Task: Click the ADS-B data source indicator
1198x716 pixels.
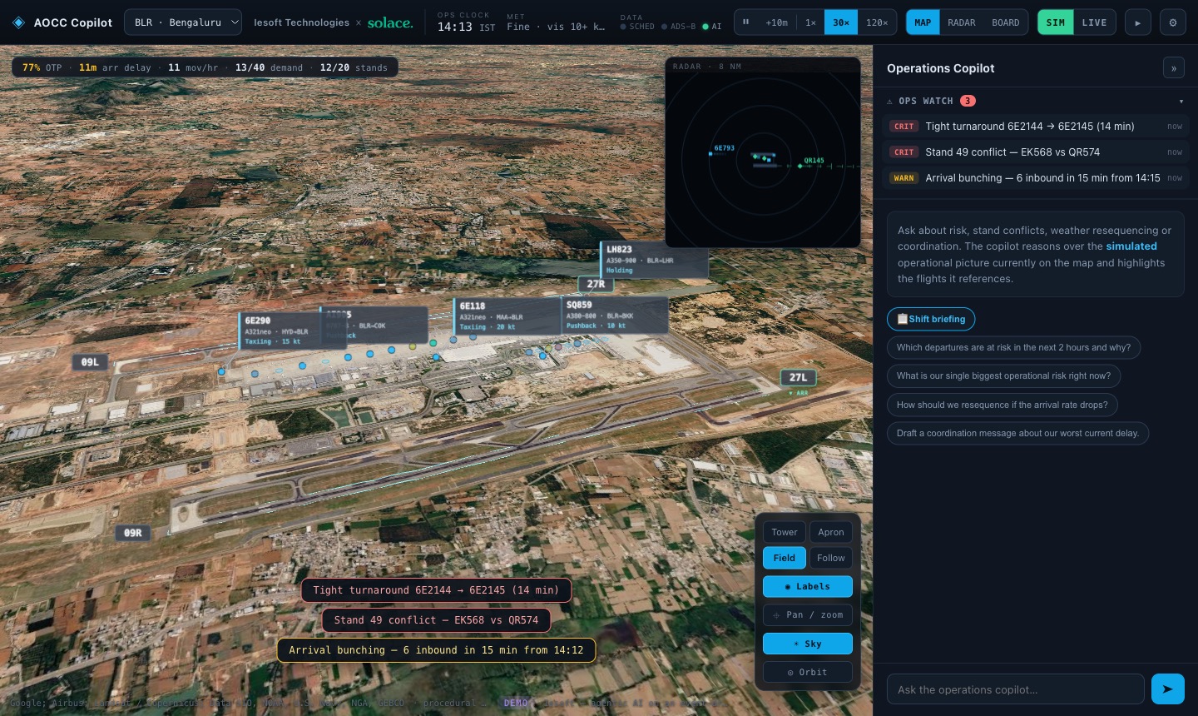Action: coord(678,27)
